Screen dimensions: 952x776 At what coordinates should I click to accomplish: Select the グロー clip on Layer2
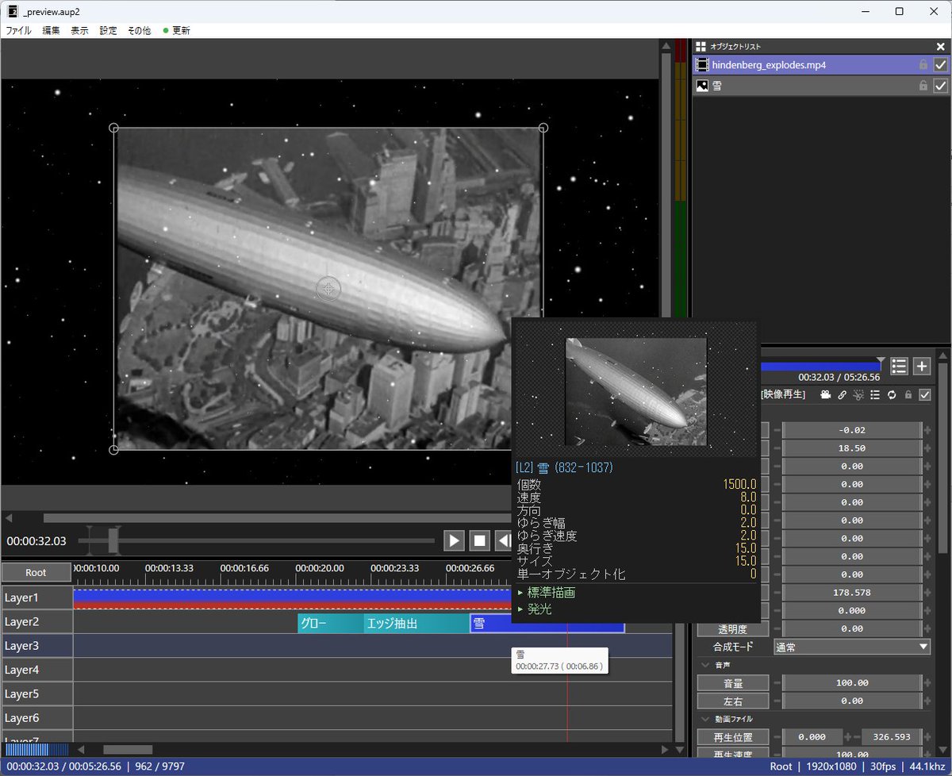(330, 623)
